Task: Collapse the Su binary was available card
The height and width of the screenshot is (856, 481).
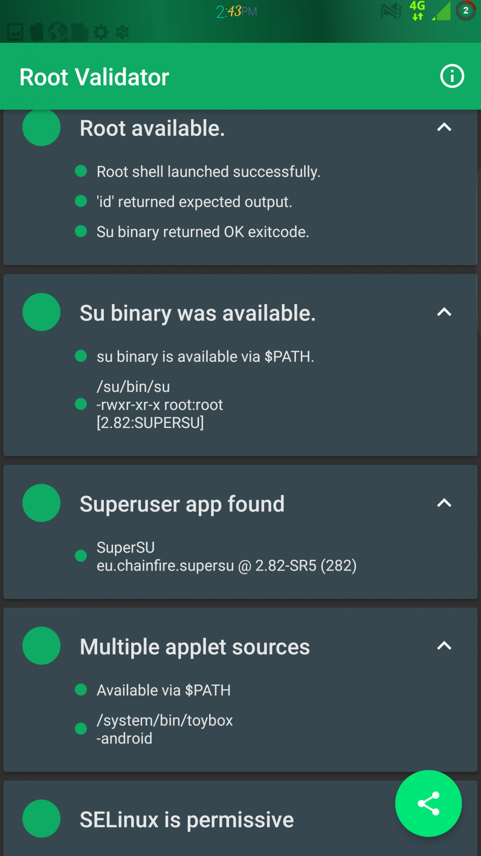Action: point(444,312)
